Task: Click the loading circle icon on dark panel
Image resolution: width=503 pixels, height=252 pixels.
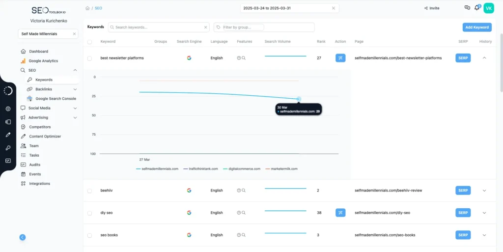Action: click(8, 91)
